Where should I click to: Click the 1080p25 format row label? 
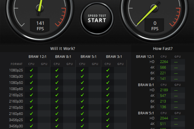coord(16,70)
